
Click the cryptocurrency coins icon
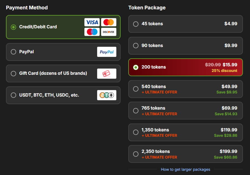coord(106,95)
